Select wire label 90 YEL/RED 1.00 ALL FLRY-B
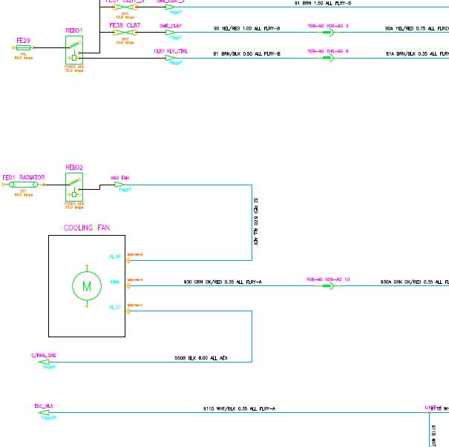The height and width of the screenshot is (447, 449). point(246,29)
